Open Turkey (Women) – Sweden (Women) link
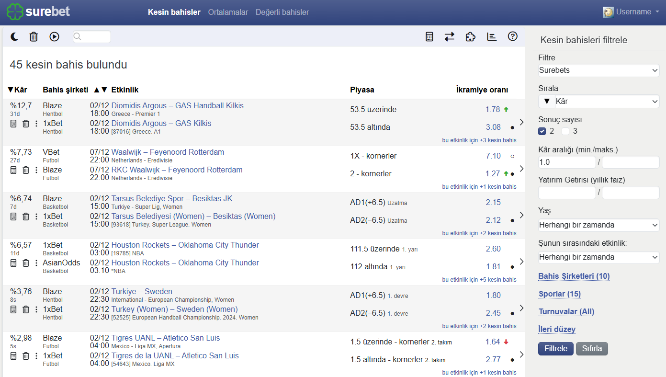This screenshot has height=377, width=666. tap(175, 309)
